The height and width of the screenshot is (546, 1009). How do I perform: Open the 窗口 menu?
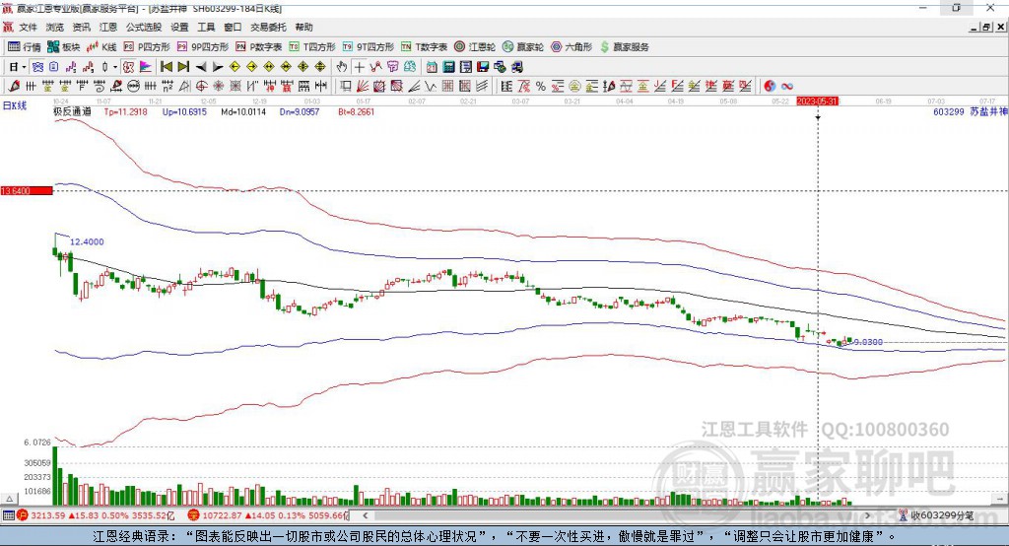[233, 27]
